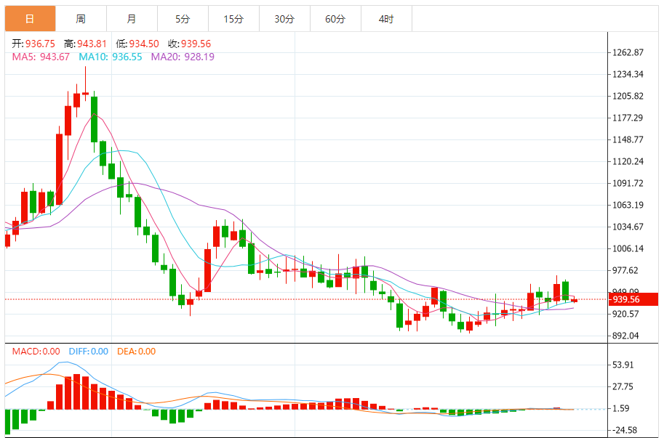
Task: Click the 892.04 price axis label
Action: tap(625, 336)
